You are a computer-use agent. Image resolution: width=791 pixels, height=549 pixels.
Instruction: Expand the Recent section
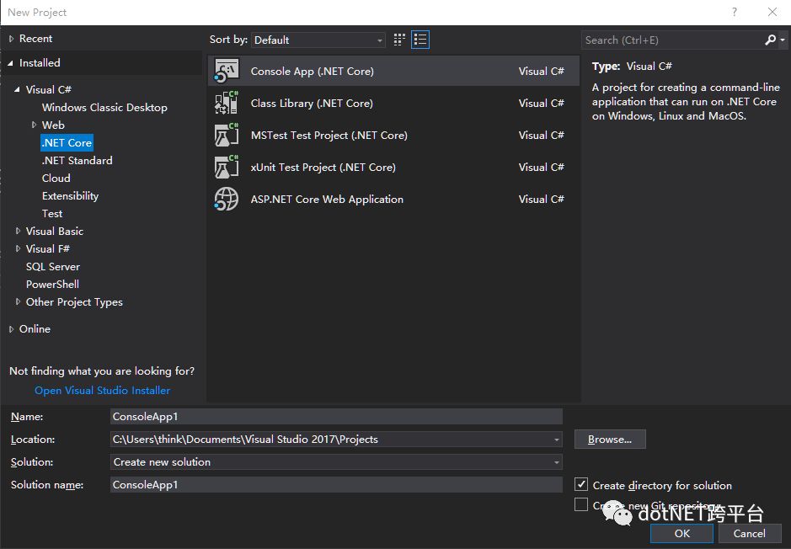tap(11, 39)
